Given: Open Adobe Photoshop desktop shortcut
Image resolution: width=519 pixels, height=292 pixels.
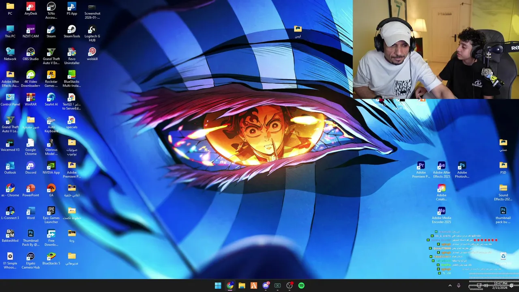Looking at the screenshot, I should coord(462,170).
